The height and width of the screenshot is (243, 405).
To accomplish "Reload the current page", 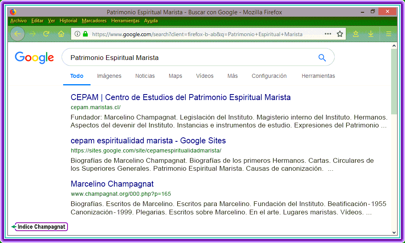I will (x=46, y=34).
